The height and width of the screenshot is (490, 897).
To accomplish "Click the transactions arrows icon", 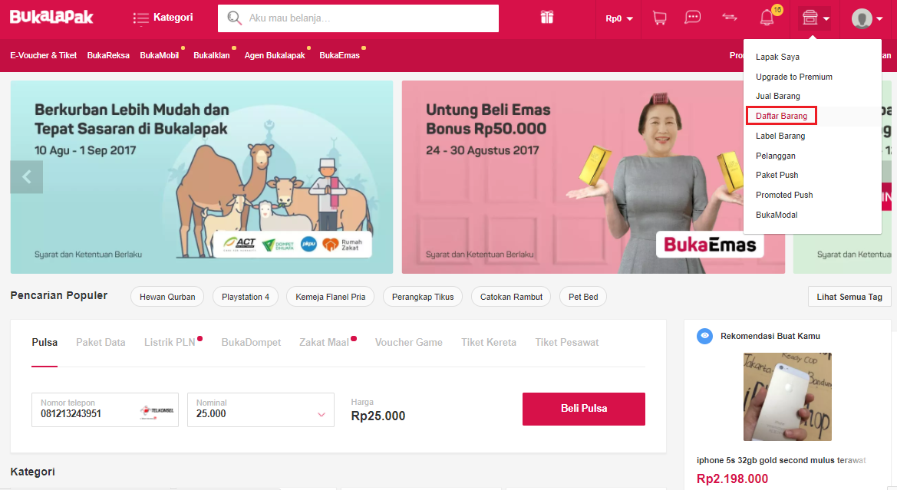I will [x=730, y=18].
